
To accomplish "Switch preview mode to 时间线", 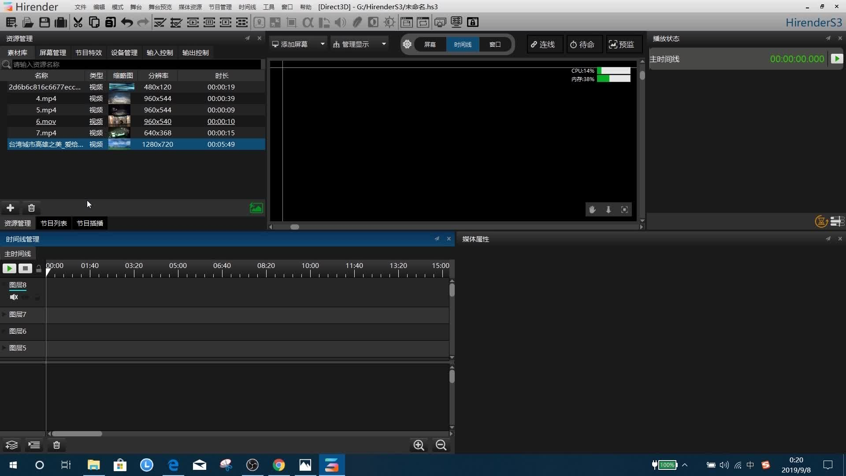I will pos(463,45).
